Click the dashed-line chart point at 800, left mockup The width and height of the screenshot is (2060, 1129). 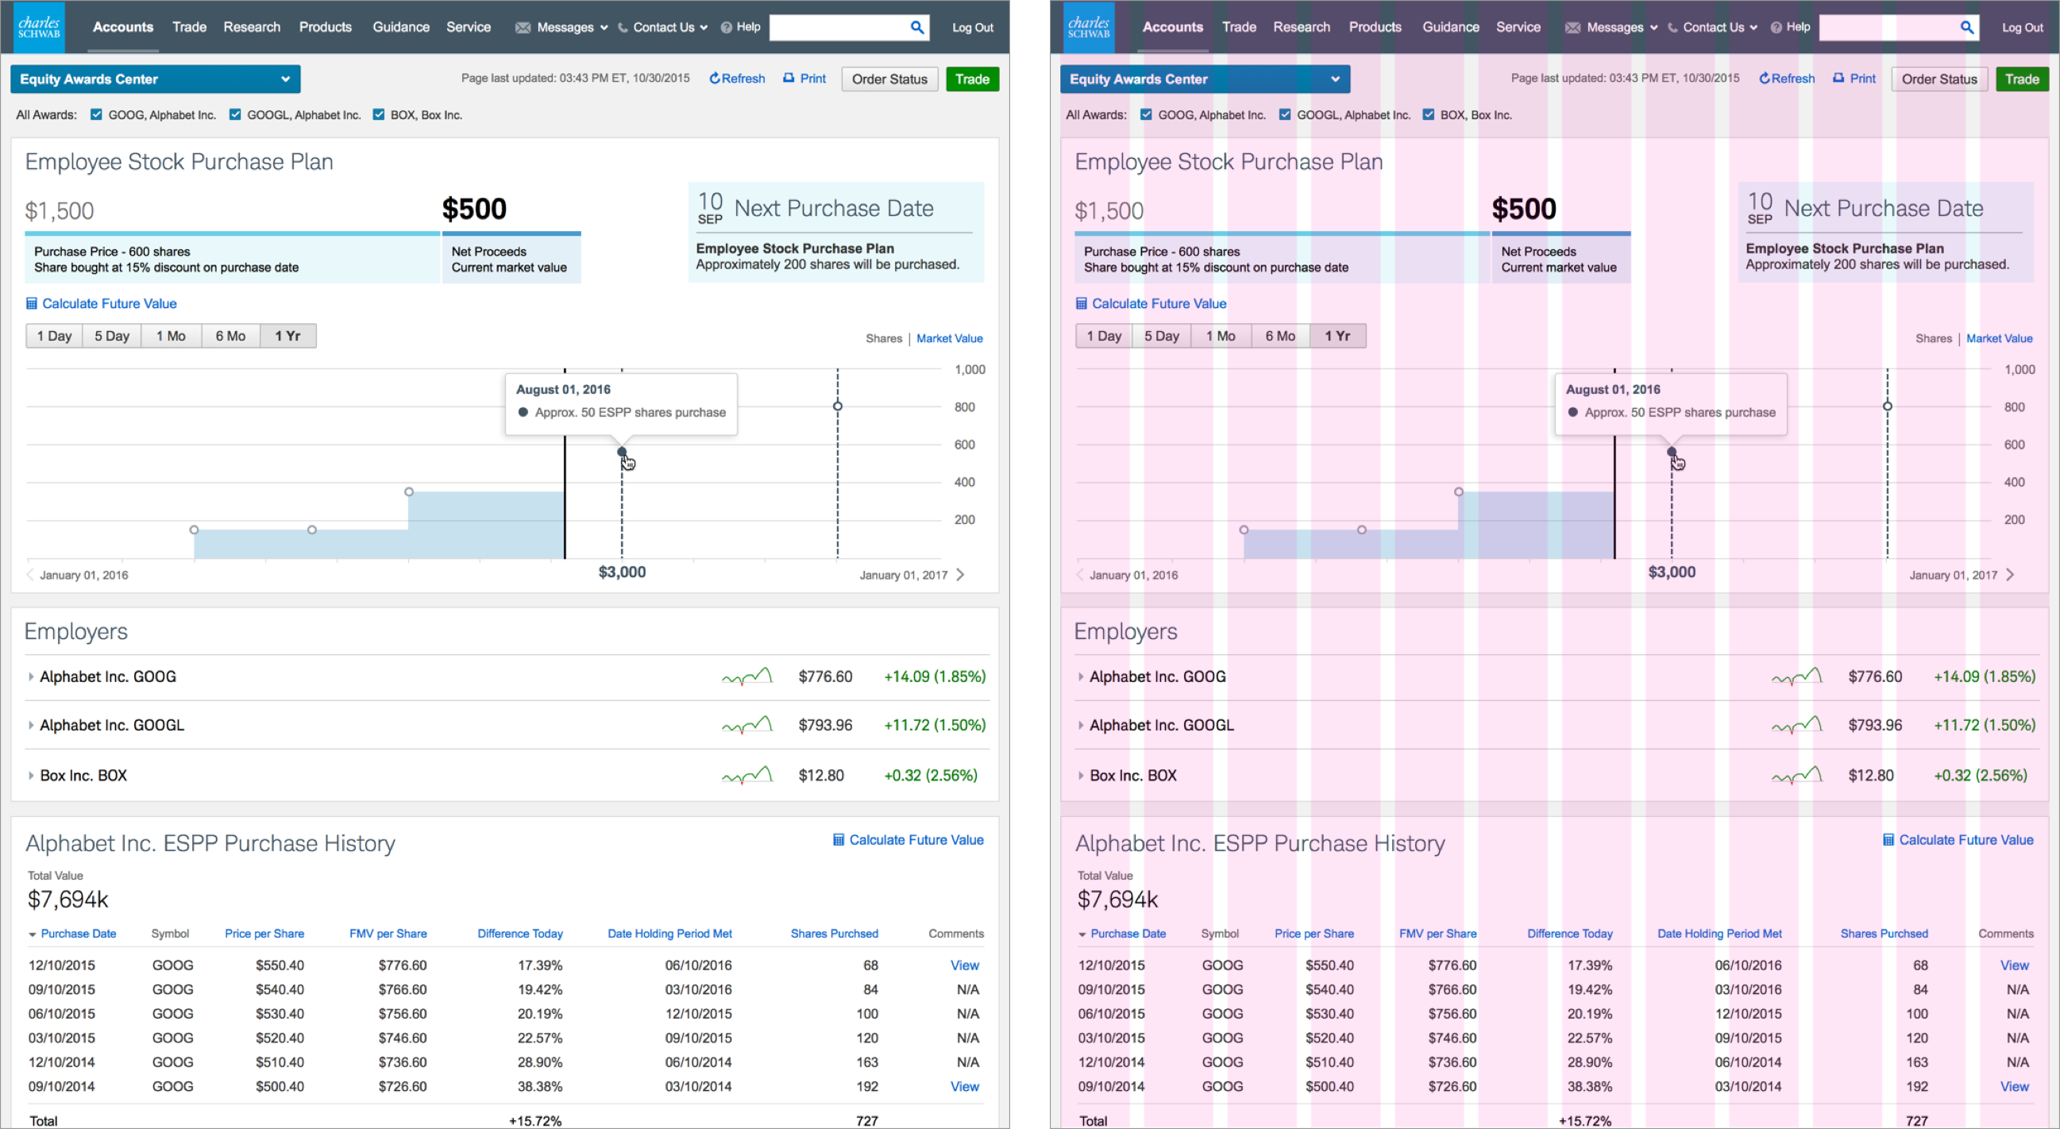coord(837,407)
